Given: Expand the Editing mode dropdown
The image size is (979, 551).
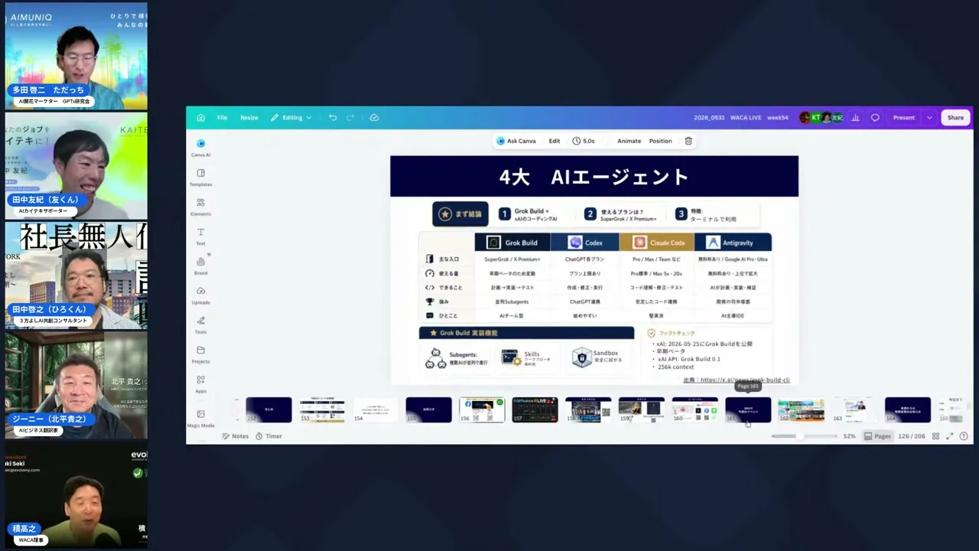Looking at the screenshot, I should click(x=291, y=118).
